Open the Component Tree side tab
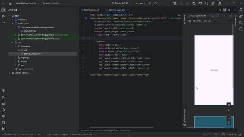This screenshot has width=244, height=137. (x=185, y=118)
